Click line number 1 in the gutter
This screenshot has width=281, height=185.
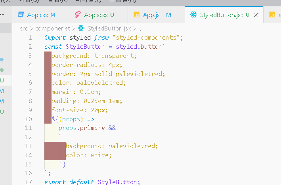(x=30, y=38)
